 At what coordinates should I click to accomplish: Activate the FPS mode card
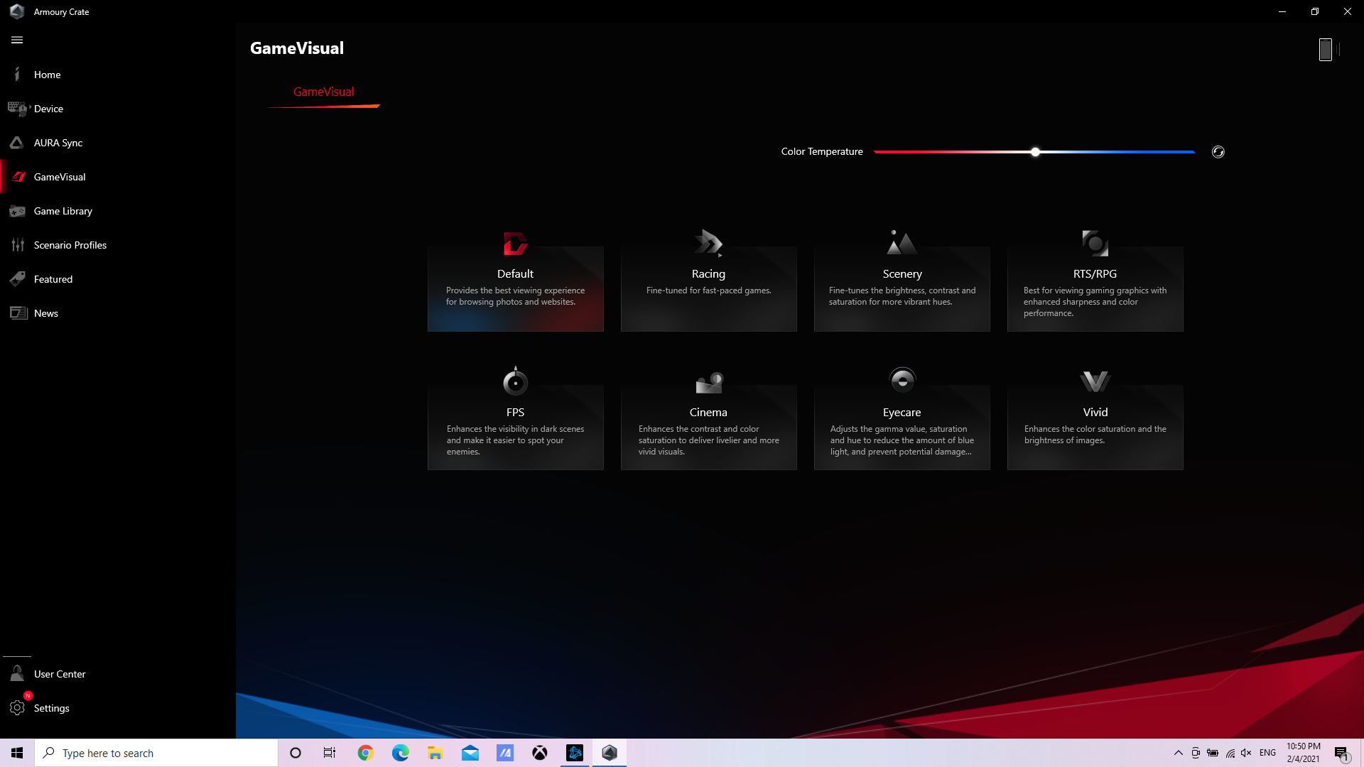click(x=515, y=427)
